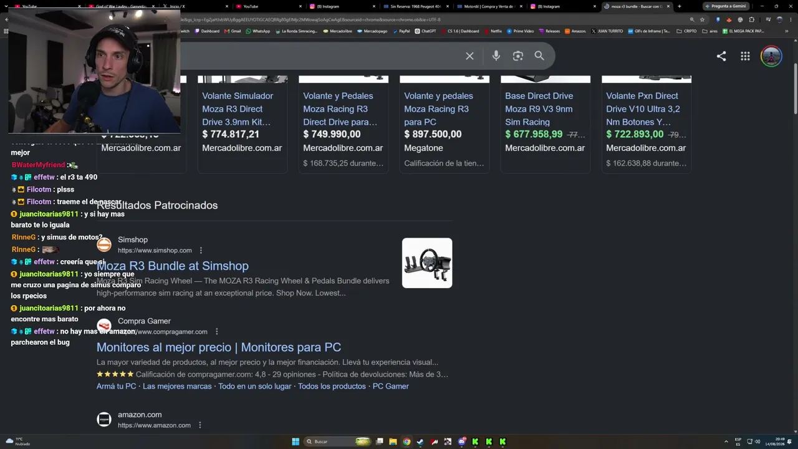
Task: Open the Prime Video bookmark
Action: point(521,31)
